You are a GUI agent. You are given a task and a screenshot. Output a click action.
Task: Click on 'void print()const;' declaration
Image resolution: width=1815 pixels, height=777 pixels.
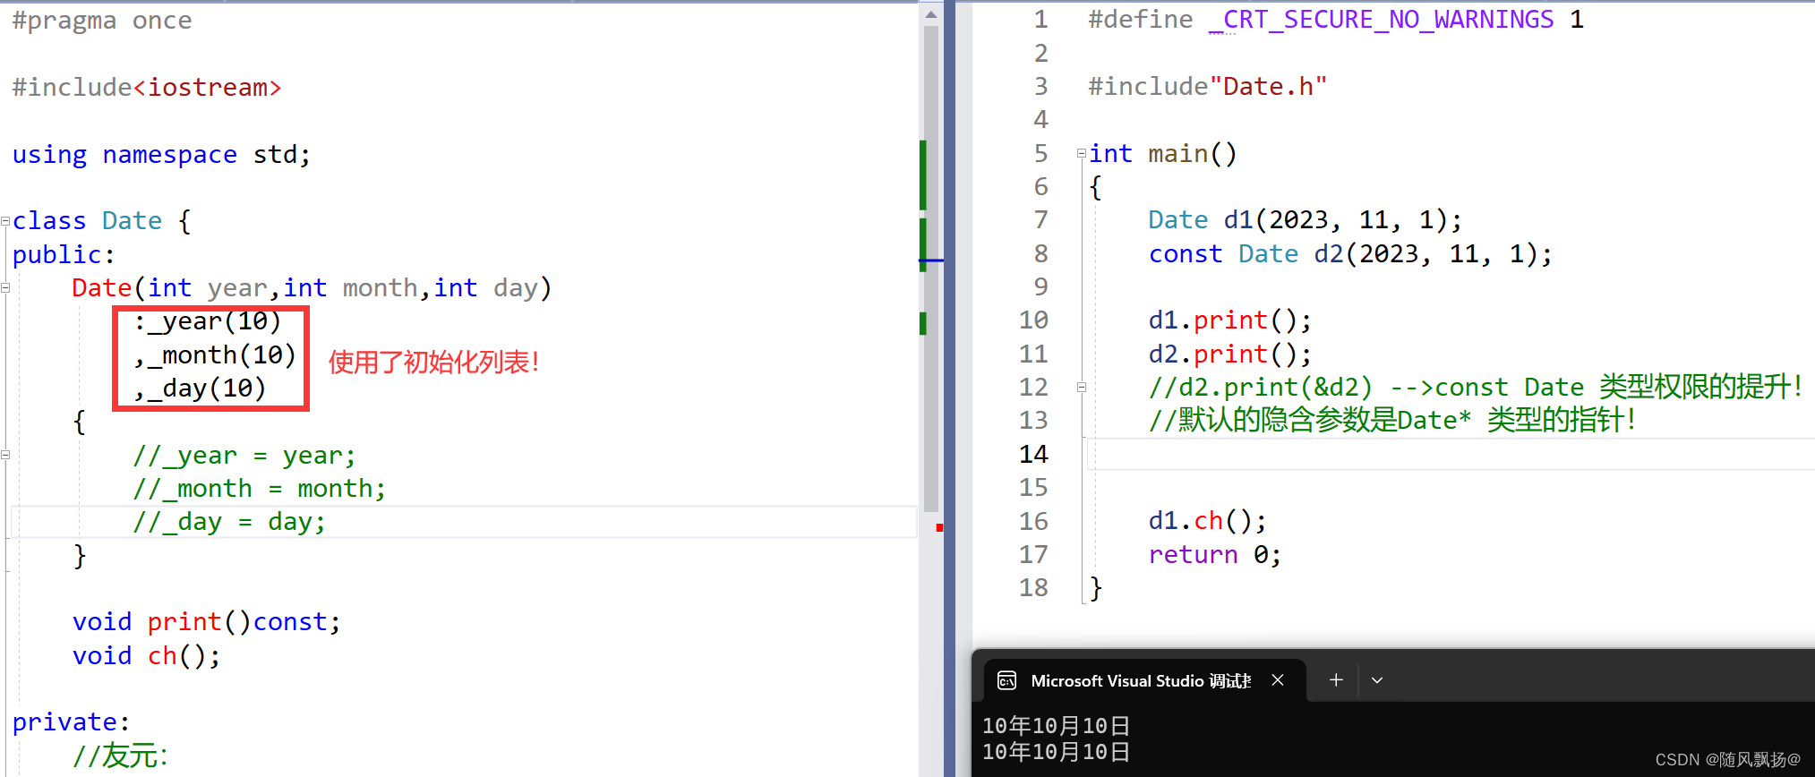[x=207, y=622]
